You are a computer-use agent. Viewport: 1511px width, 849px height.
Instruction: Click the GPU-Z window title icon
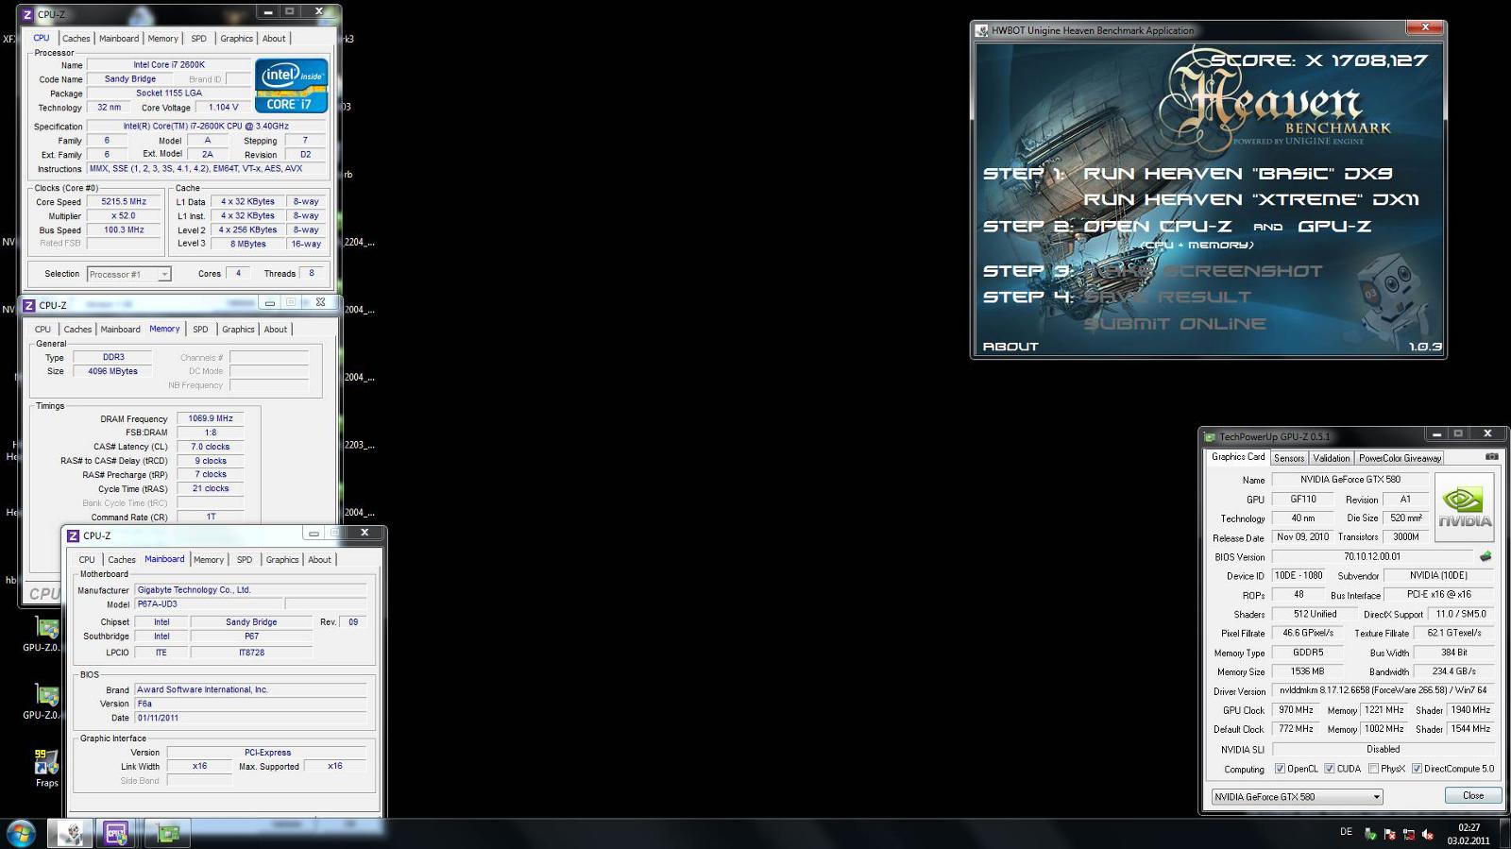tap(1210, 436)
